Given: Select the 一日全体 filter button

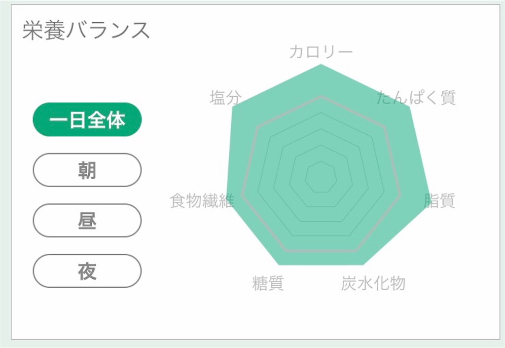Looking at the screenshot, I should (x=87, y=119).
